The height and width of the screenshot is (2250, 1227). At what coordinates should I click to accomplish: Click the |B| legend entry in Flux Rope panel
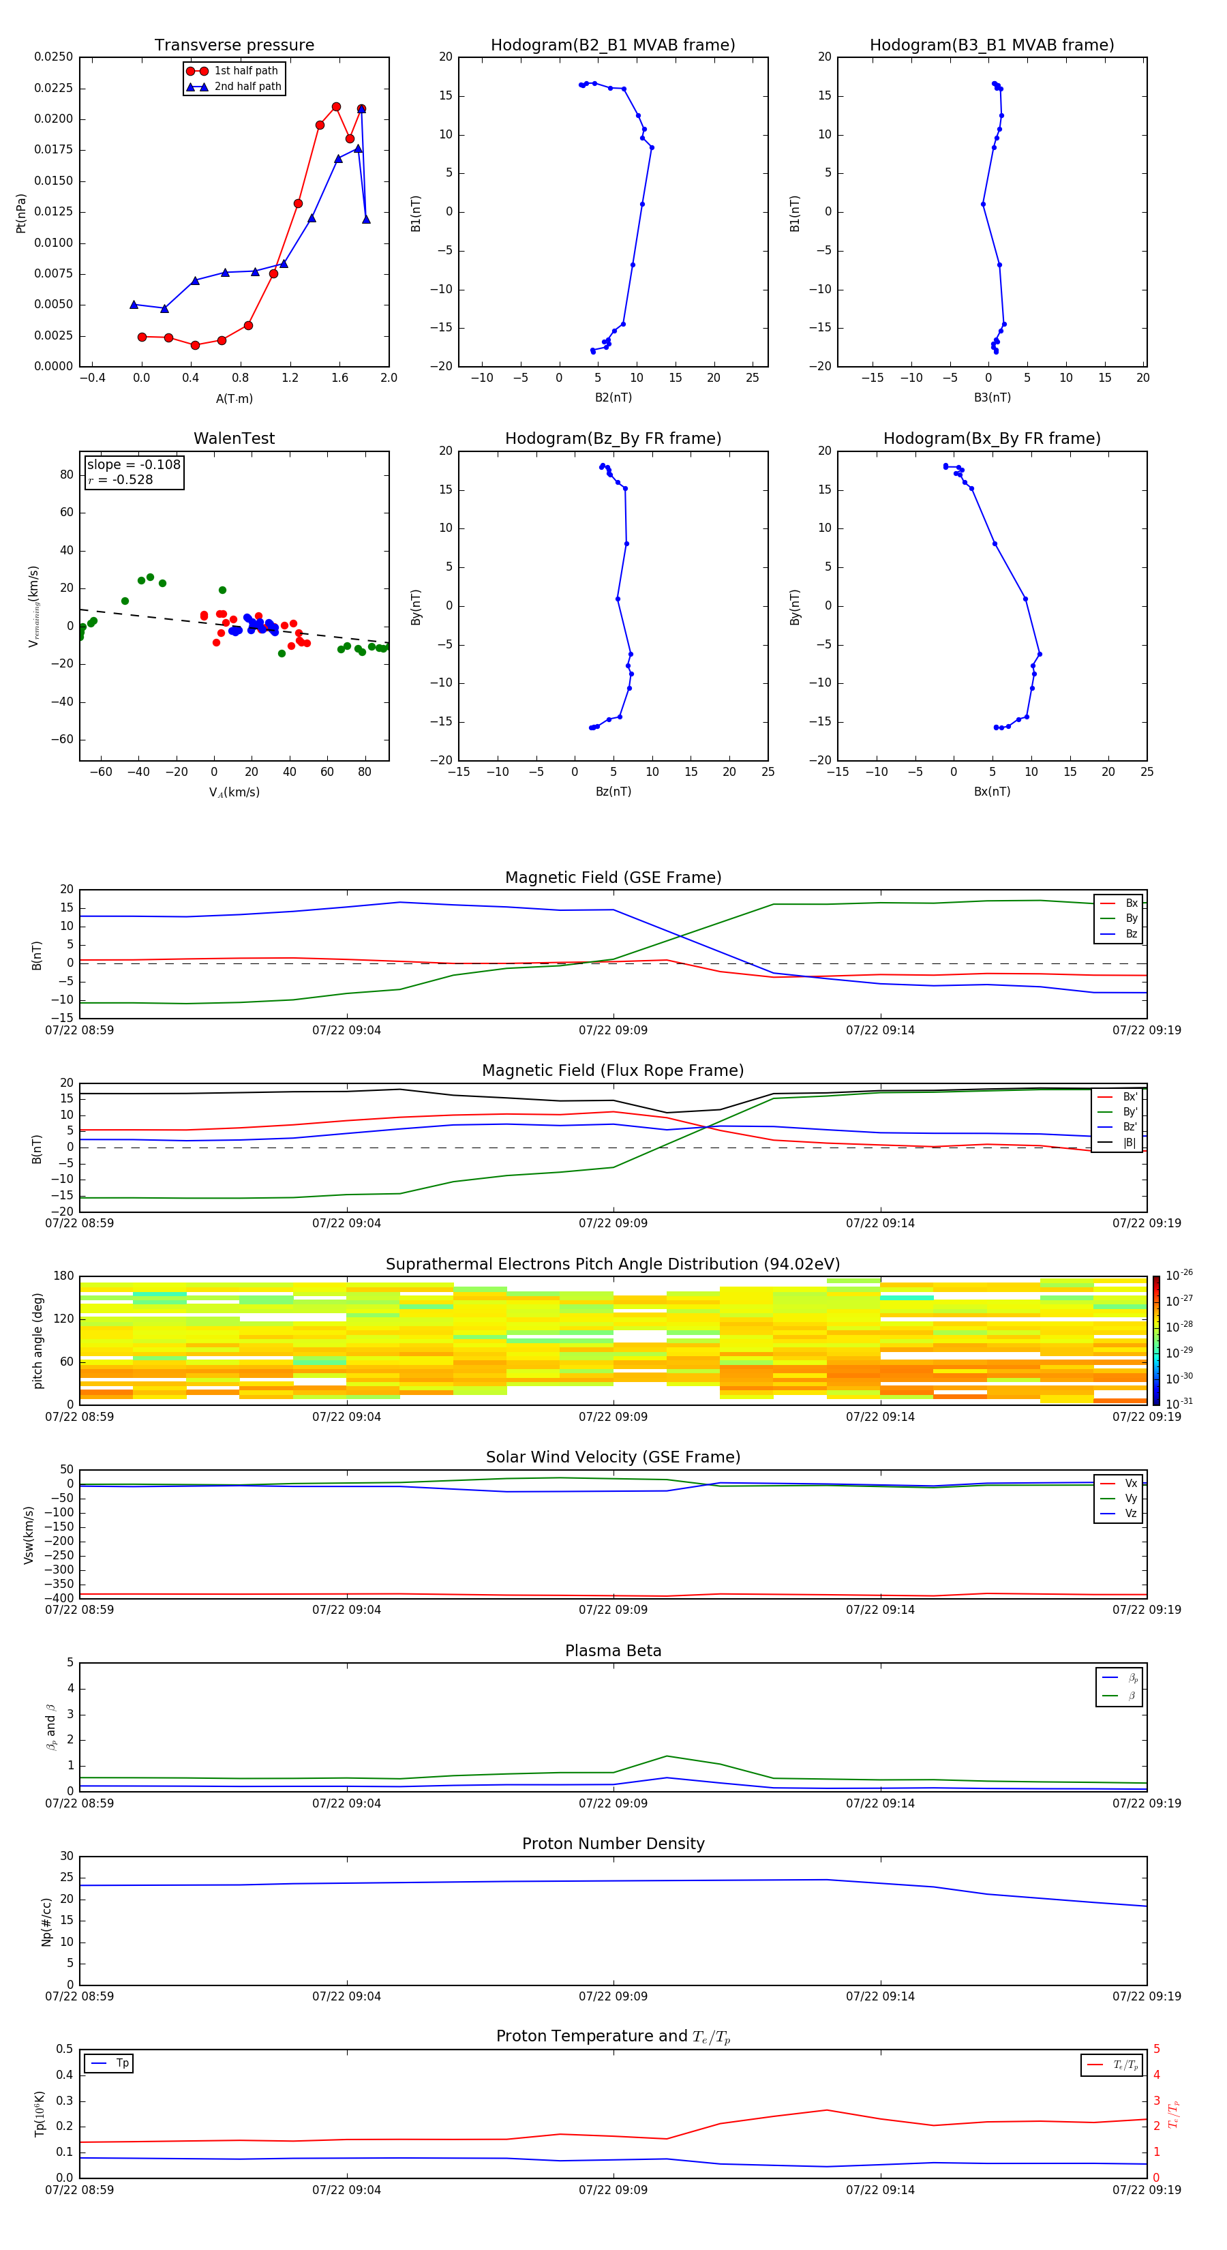[x=1118, y=1143]
